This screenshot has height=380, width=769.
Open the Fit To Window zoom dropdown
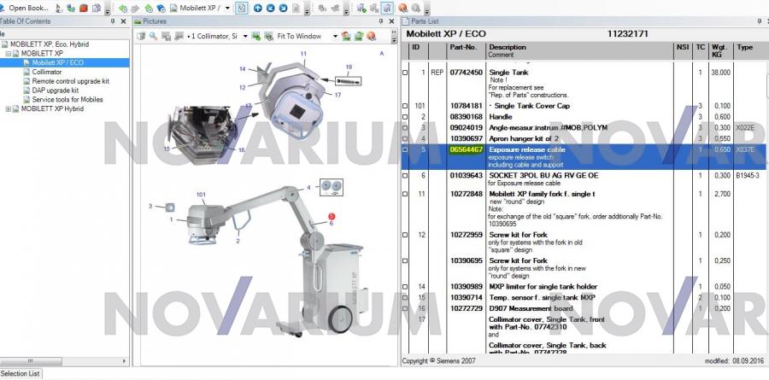coord(334,37)
